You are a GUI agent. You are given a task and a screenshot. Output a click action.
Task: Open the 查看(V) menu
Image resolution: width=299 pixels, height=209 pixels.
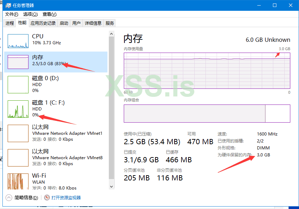pyautogui.click(x=49, y=14)
